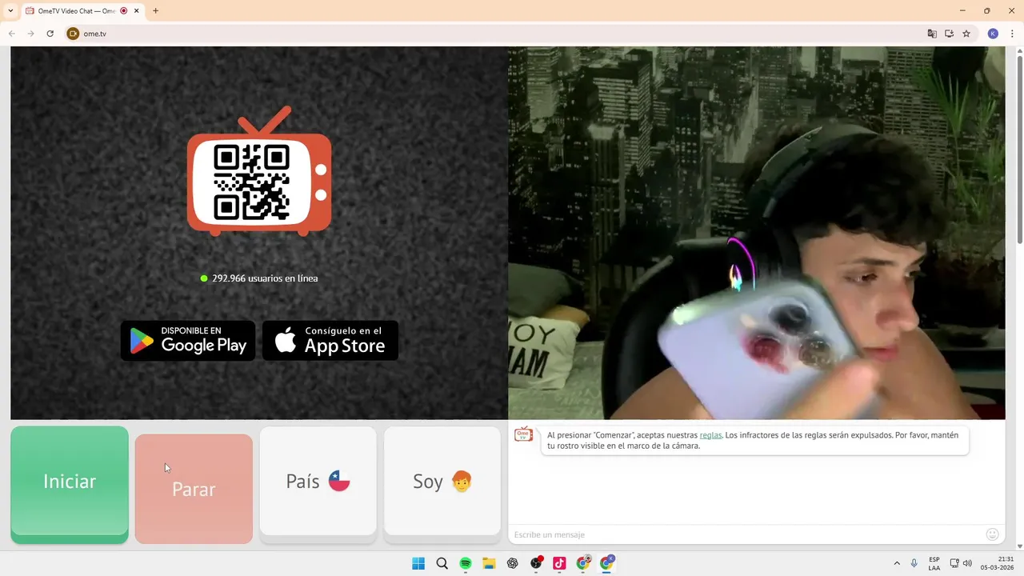Viewport: 1024px width, 576px height.
Task: Show hidden system tray icons
Action: (897, 563)
